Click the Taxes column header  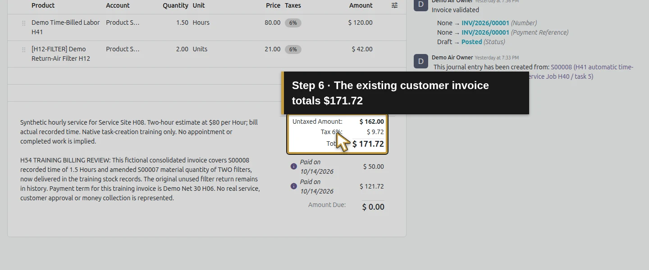pyautogui.click(x=293, y=5)
